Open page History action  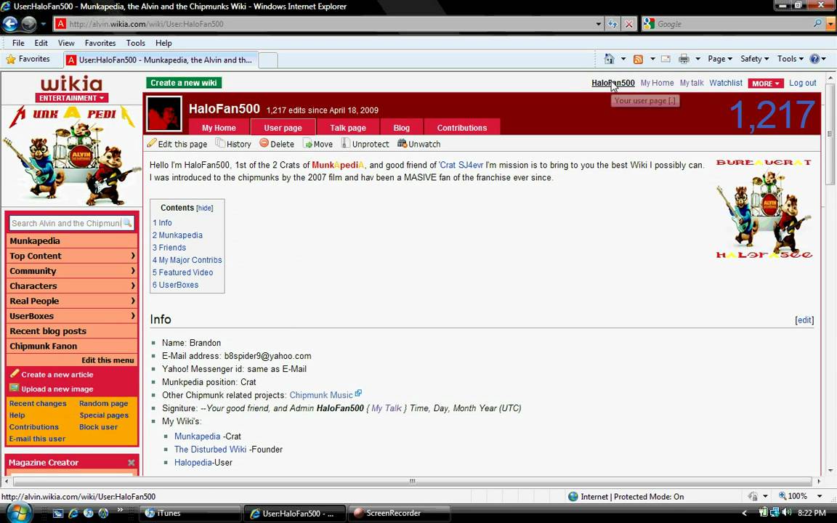pos(233,144)
